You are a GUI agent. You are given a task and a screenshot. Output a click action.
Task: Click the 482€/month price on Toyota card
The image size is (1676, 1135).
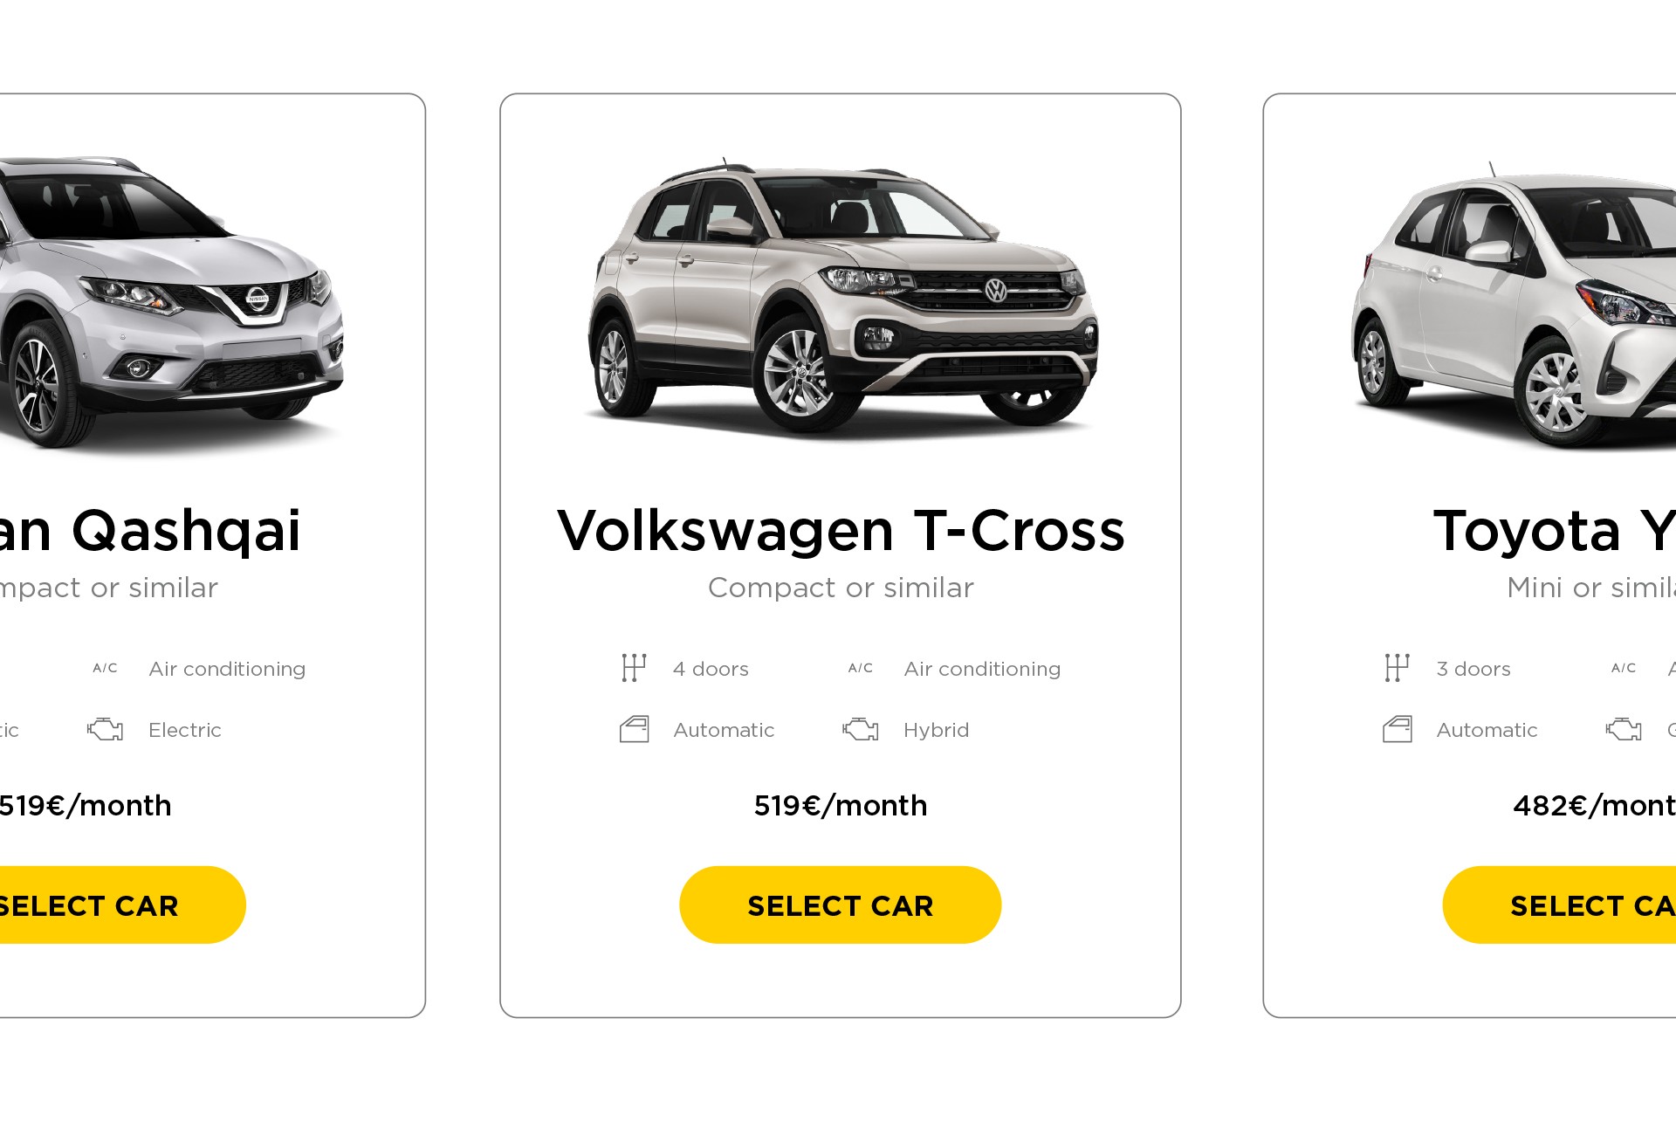pyautogui.click(x=1595, y=805)
